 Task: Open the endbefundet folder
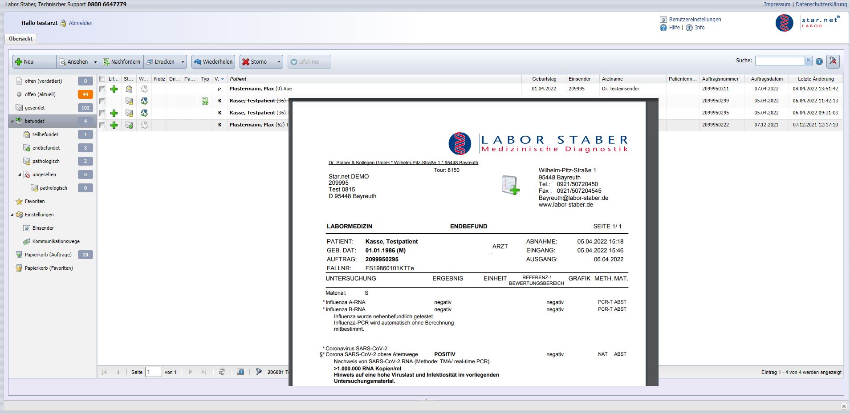tap(46, 148)
